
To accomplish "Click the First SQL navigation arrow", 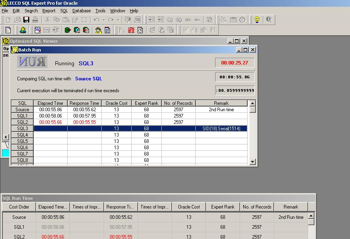I will click(x=186, y=30).
